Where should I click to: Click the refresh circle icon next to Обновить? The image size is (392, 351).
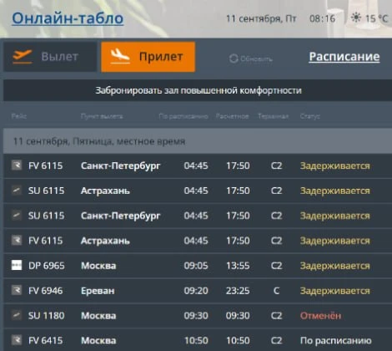pos(234,58)
